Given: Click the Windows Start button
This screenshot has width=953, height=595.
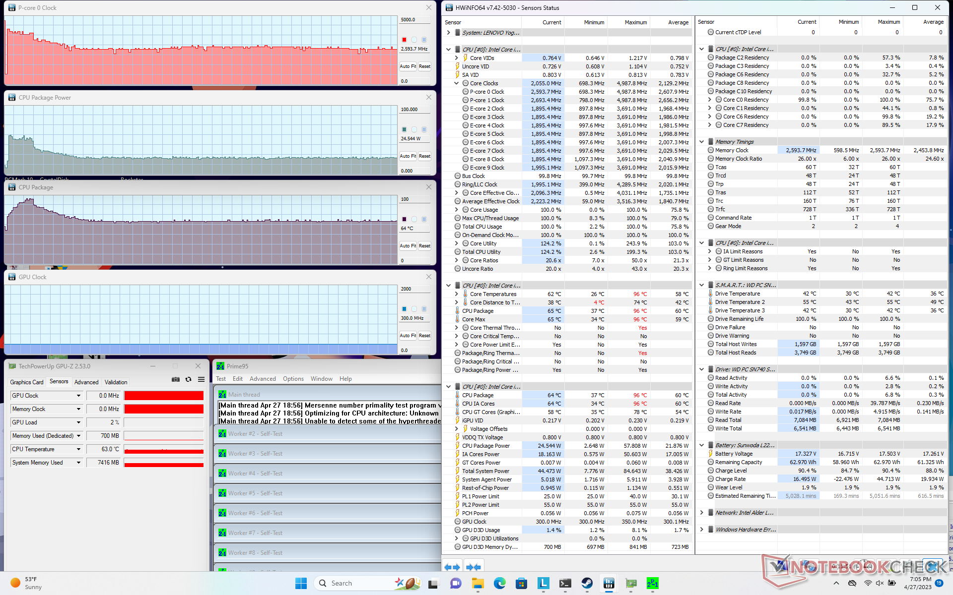Looking at the screenshot, I should coord(301,583).
